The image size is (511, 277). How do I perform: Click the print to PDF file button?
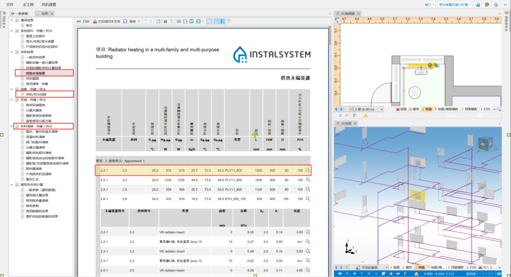click(107, 22)
